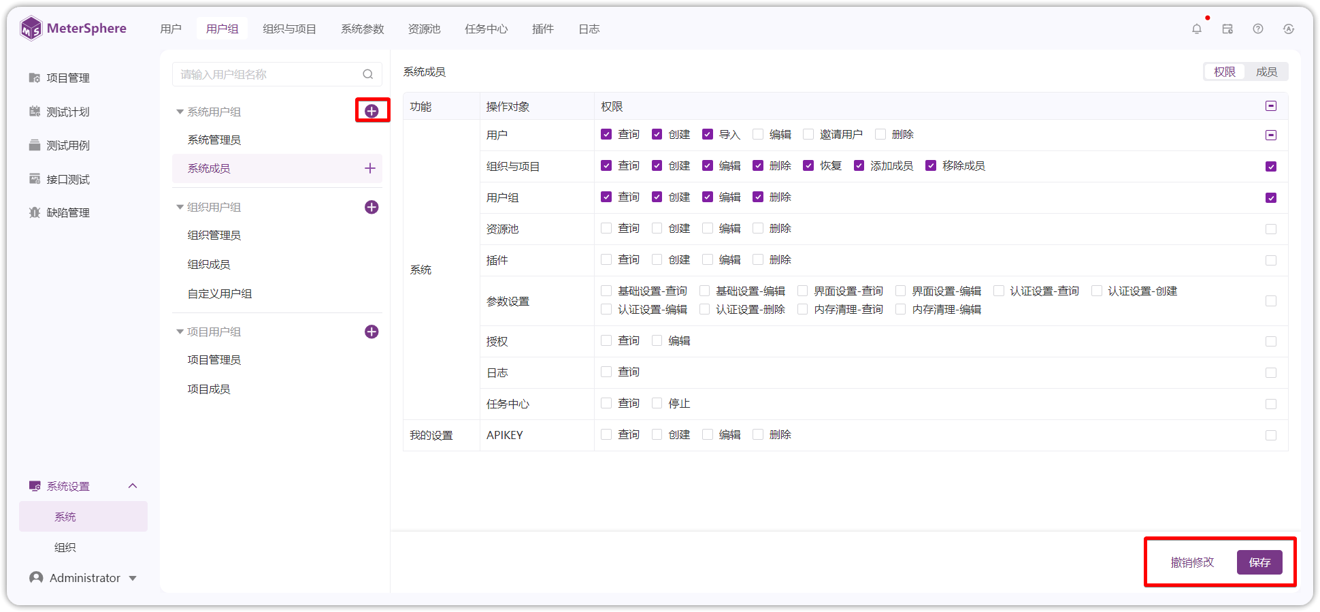Switch to the 成员 view tab
Screen dimensions: 1320x612
(1266, 71)
